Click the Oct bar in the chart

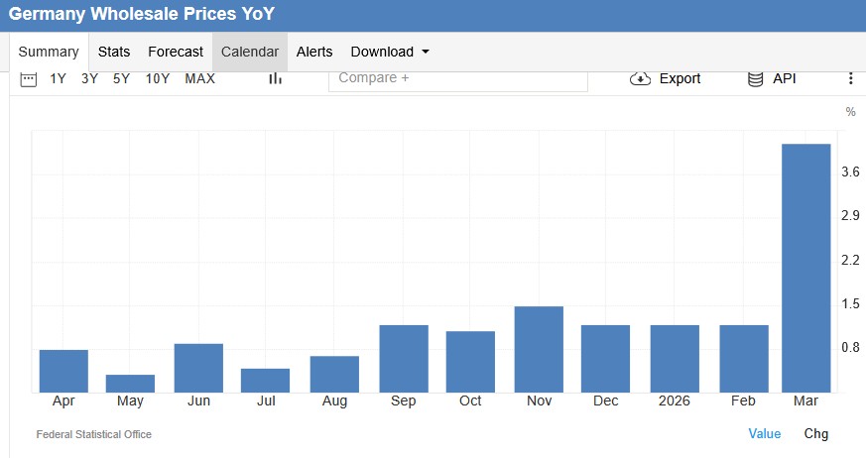pos(470,362)
